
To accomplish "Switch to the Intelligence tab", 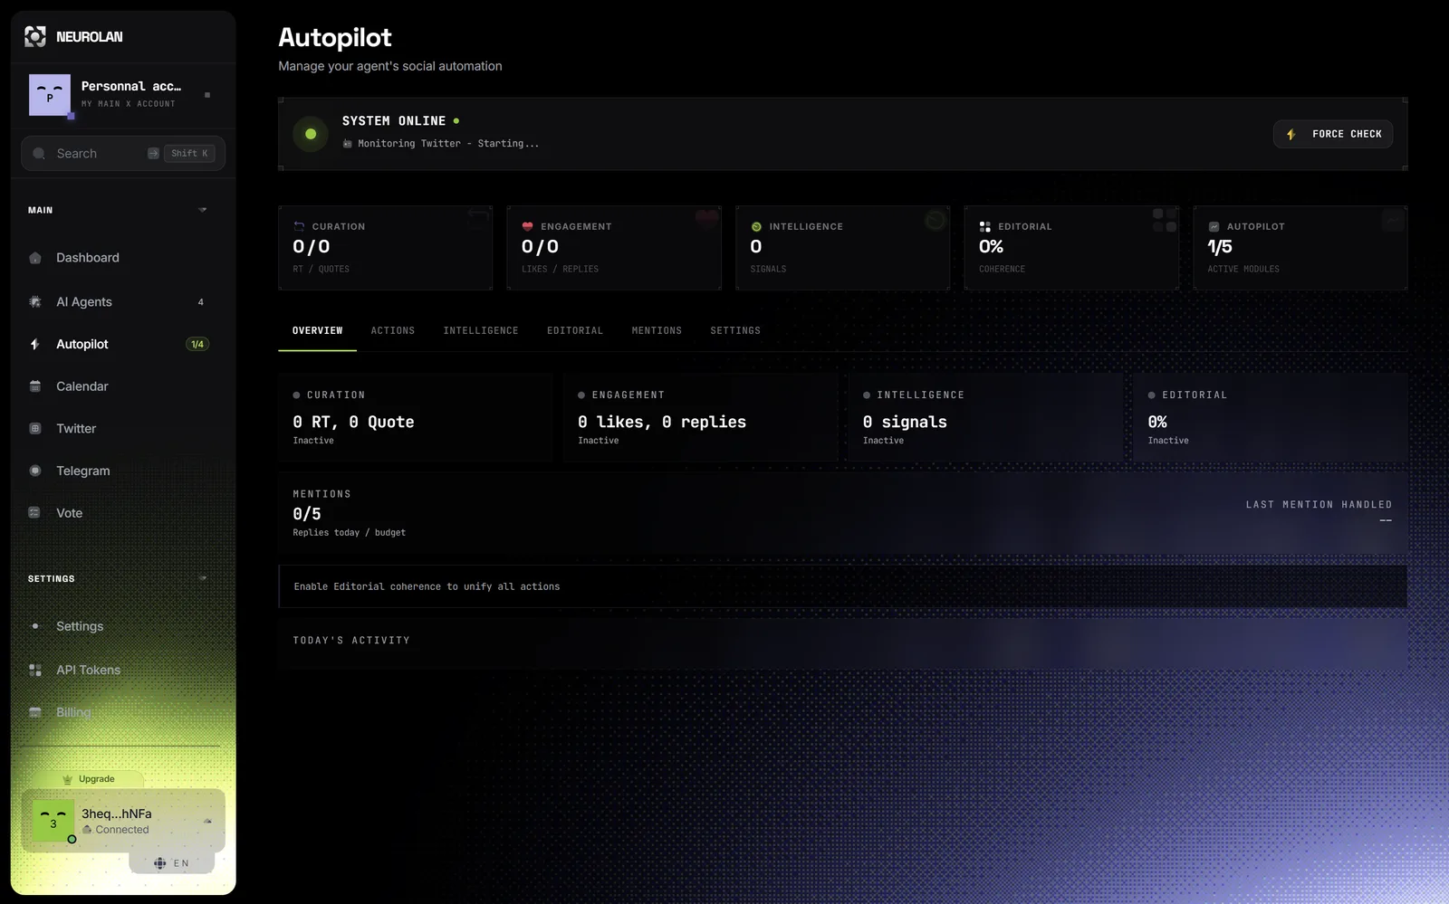I will tap(481, 331).
